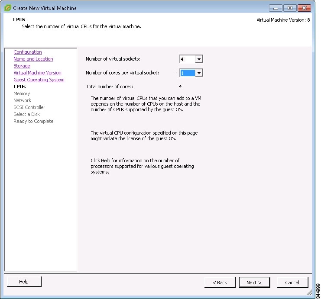321x299 pixels.
Task: Select the Memory step in sidebar
Action: click(x=22, y=93)
